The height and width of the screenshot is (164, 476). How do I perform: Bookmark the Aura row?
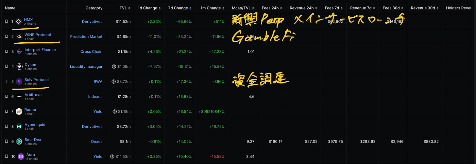point(6,157)
